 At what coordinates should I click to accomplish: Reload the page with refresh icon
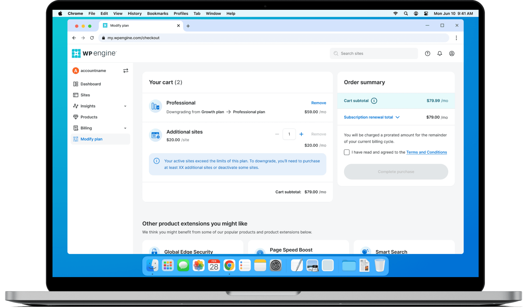(x=92, y=38)
